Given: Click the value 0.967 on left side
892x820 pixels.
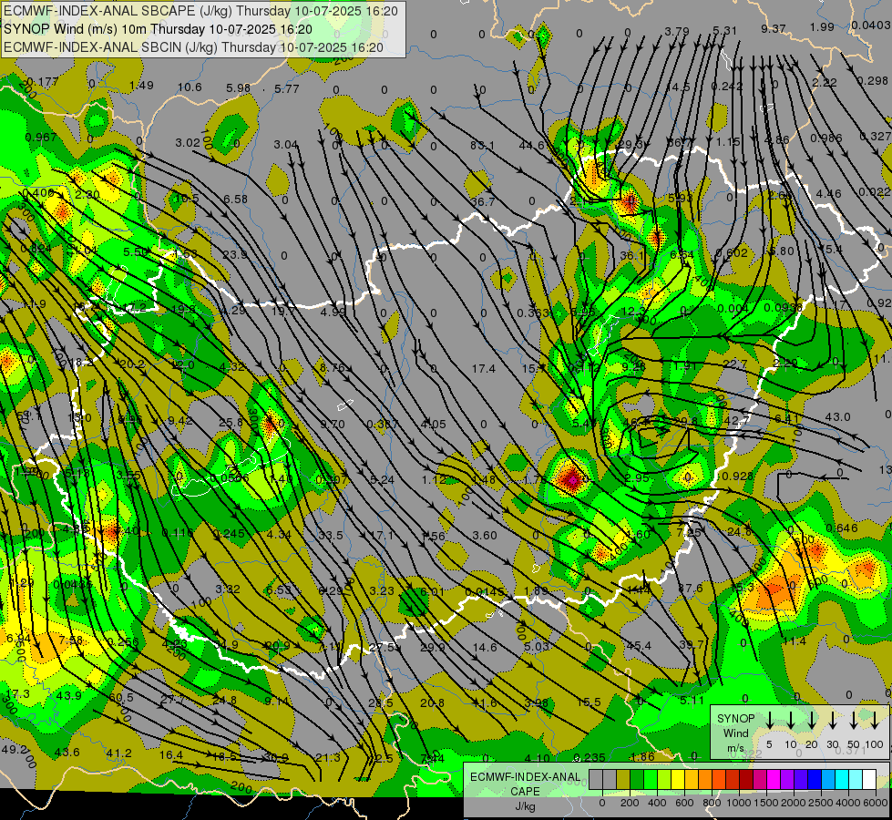Looking at the screenshot, I should [41, 138].
